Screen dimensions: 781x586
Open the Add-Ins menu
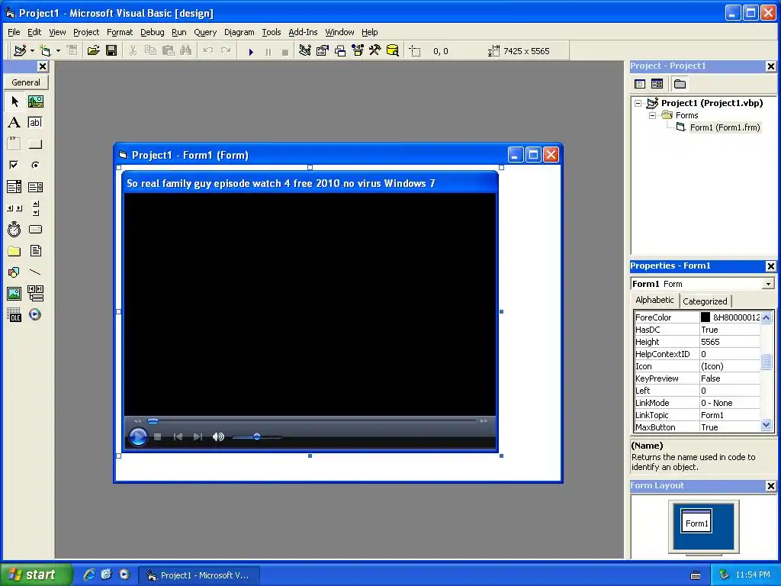303,32
